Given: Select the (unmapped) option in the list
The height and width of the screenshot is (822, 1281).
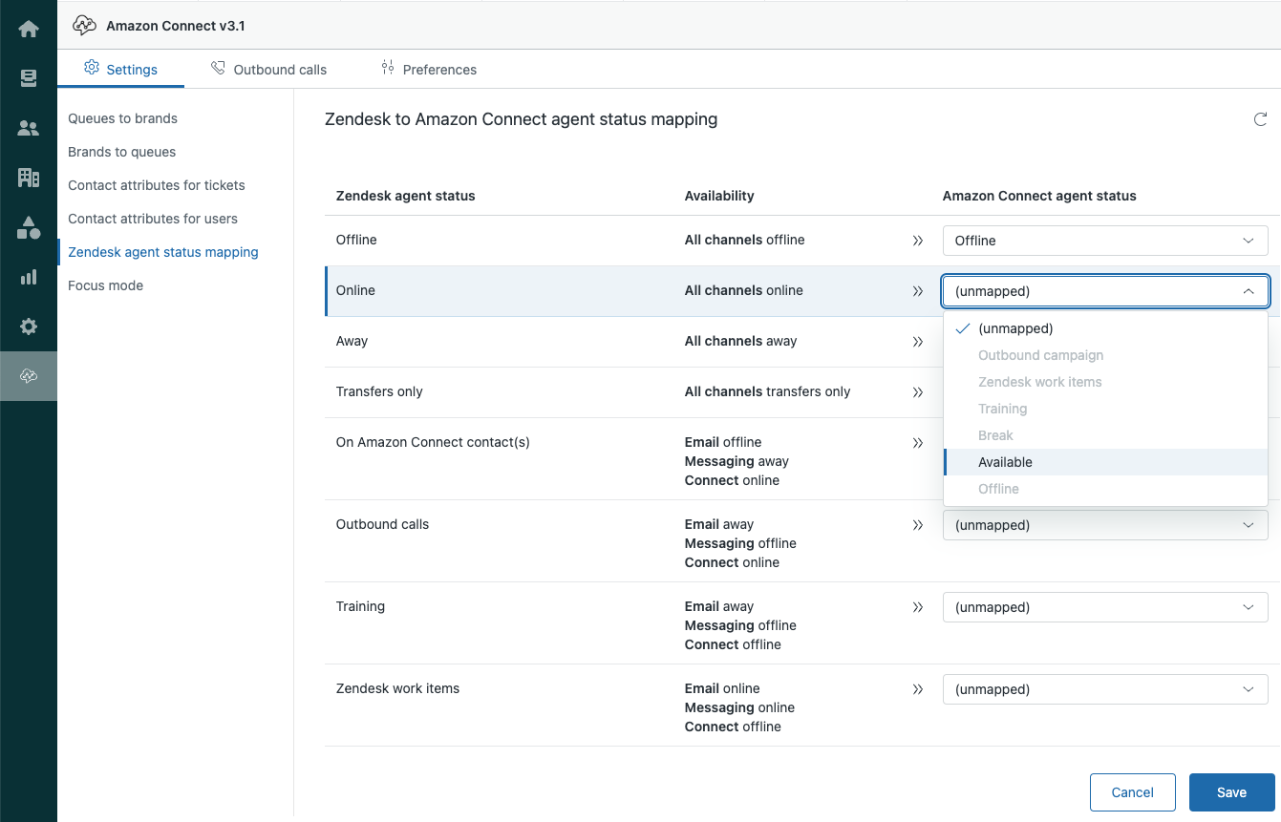Looking at the screenshot, I should tap(1014, 328).
